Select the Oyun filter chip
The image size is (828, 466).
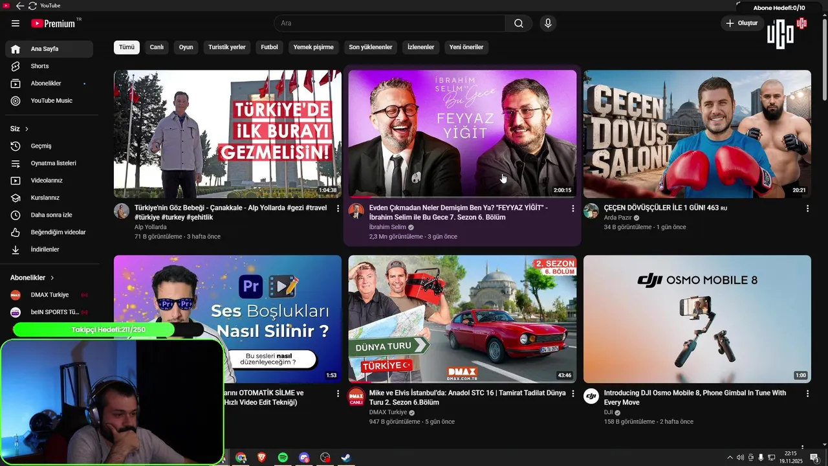pyautogui.click(x=186, y=47)
